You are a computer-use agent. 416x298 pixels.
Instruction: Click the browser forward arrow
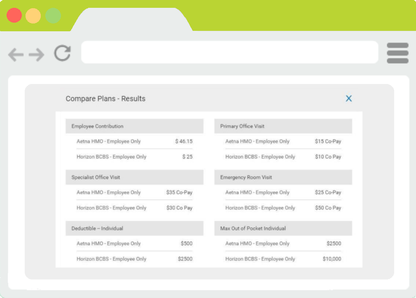click(x=36, y=55)
